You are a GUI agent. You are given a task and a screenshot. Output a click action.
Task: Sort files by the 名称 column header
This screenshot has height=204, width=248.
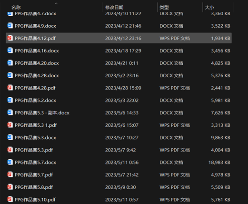[16, 7]
